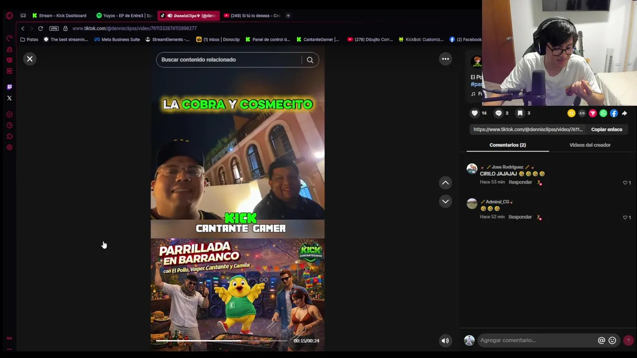The width and height of the screenshot is (637, 358).
Task: Open Admiral_CG's profile avatar
Action: [x=472, y=203]
